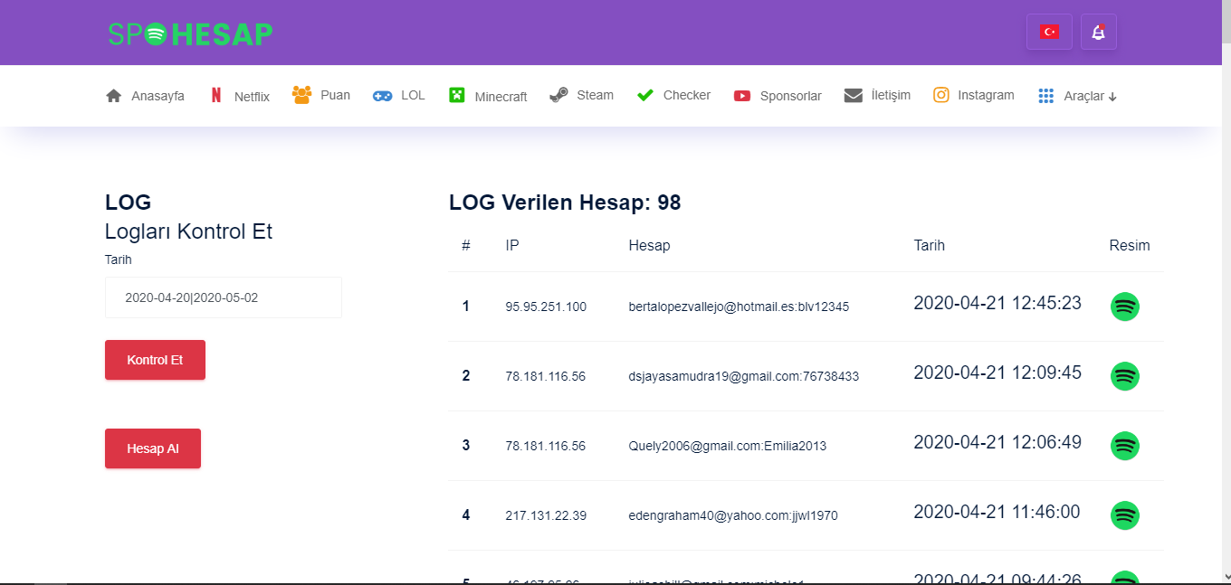
Task: Click the Netflix N icon
Action: 216,95
